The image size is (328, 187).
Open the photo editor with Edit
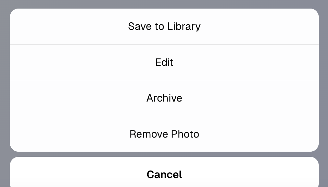(164, 62)
